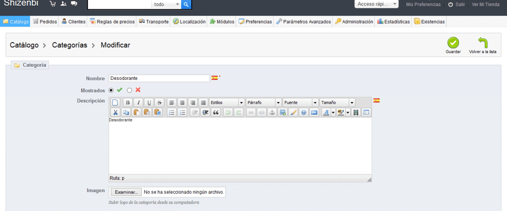Open the Párrafo format dropdown

264,102
